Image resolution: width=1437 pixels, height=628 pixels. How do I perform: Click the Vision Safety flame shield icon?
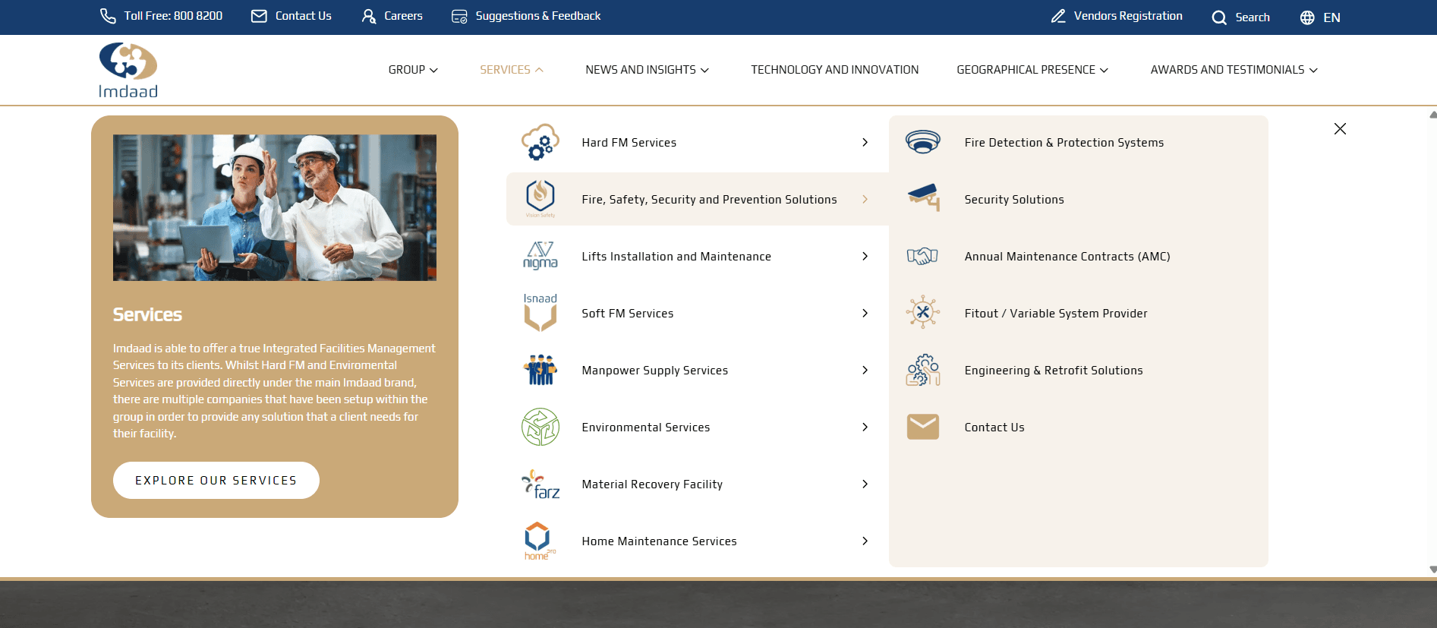540,198
